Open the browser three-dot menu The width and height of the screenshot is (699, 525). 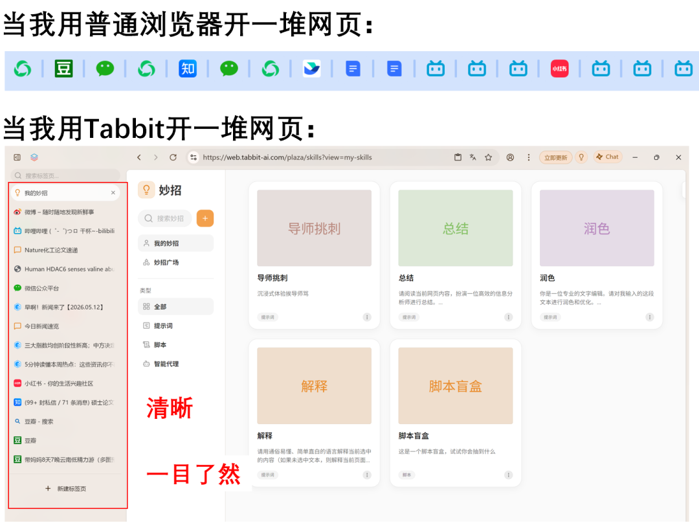click(x=529, y=157)
